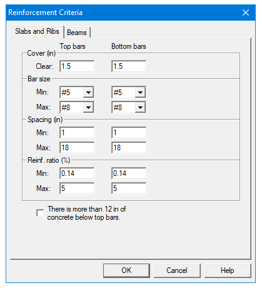Select the Slabs and Ribs tab
This screenshot has height=288, width=262.
[37, 31]
